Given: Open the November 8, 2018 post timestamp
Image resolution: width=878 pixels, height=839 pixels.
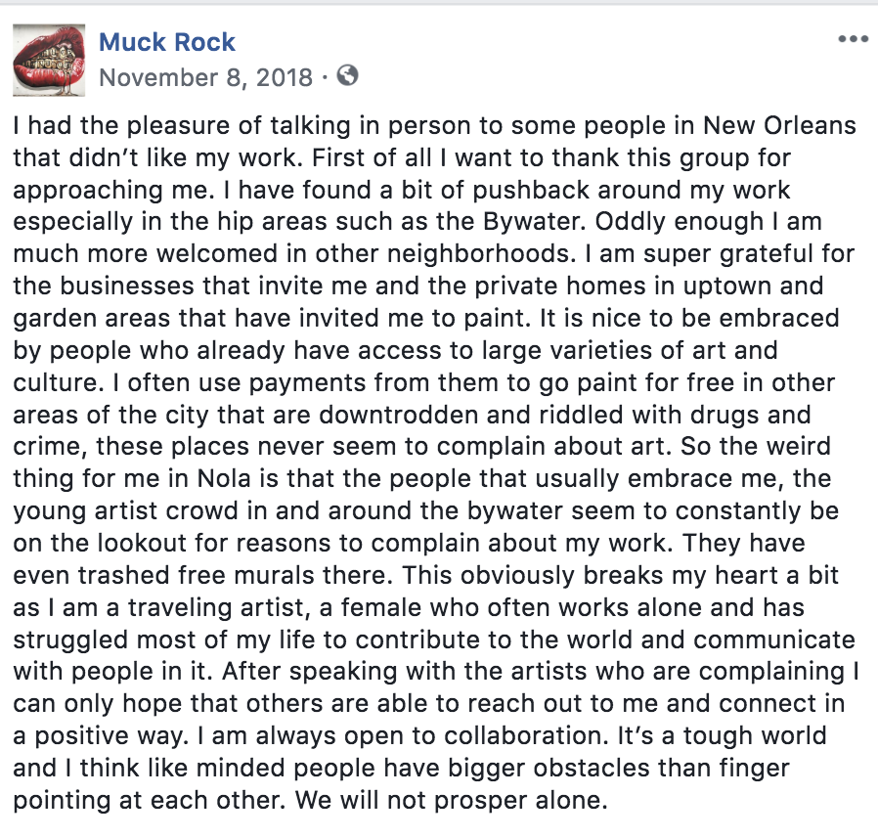Looking at the screenshot, I should [x=205, y=77].
